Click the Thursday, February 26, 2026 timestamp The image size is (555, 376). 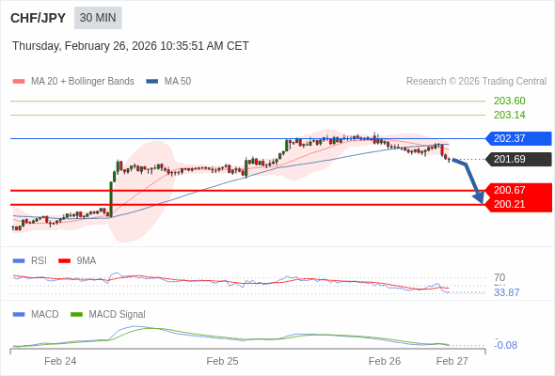(131, 46)
